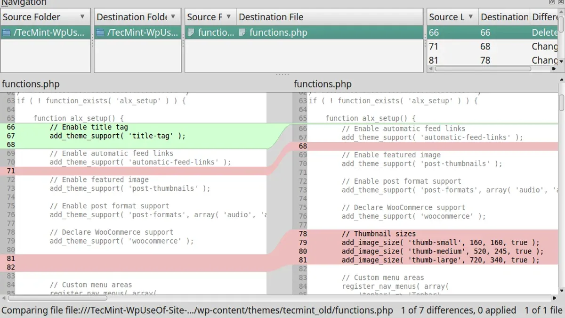Click the differences list horizontal scrollbar thumb
The width and height of the screenshot is (565, 318).
483,69
